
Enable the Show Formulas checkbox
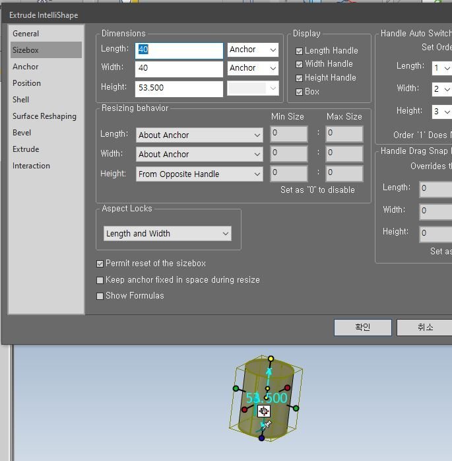click(100, 296)
